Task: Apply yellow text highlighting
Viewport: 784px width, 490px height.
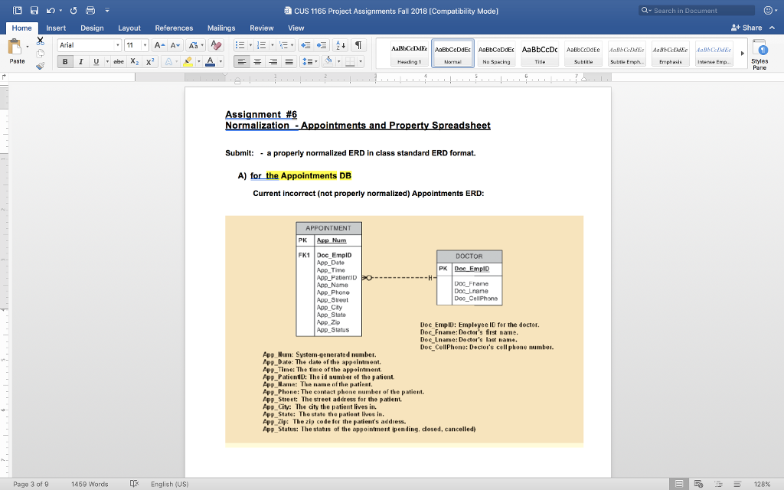Action: [x=189, y=61]
